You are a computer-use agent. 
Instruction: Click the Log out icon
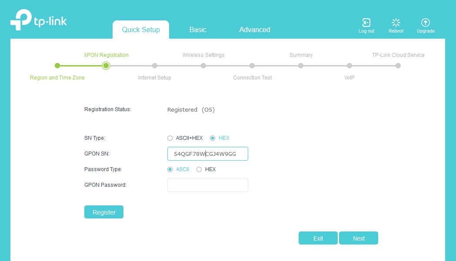(x=366, y=22)
